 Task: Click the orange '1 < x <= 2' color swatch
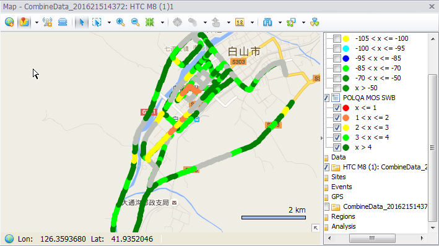pyautogui.click(x=346, y=117)
